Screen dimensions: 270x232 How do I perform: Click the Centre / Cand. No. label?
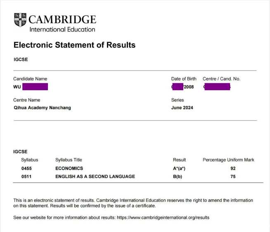tap(221, 79)
